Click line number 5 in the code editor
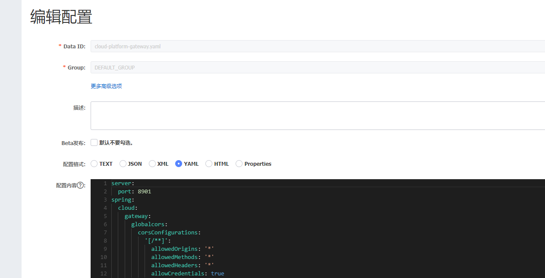Screen dimensions: 545x278 pyautogui.click(x=105, y=216)
